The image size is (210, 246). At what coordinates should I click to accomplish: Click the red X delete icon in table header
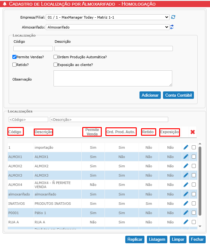tap(193, 132)
